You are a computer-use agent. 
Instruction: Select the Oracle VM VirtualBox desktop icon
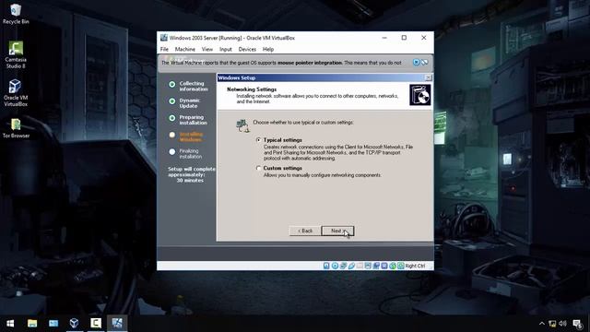pyautogui.click(x=16, y=93)
